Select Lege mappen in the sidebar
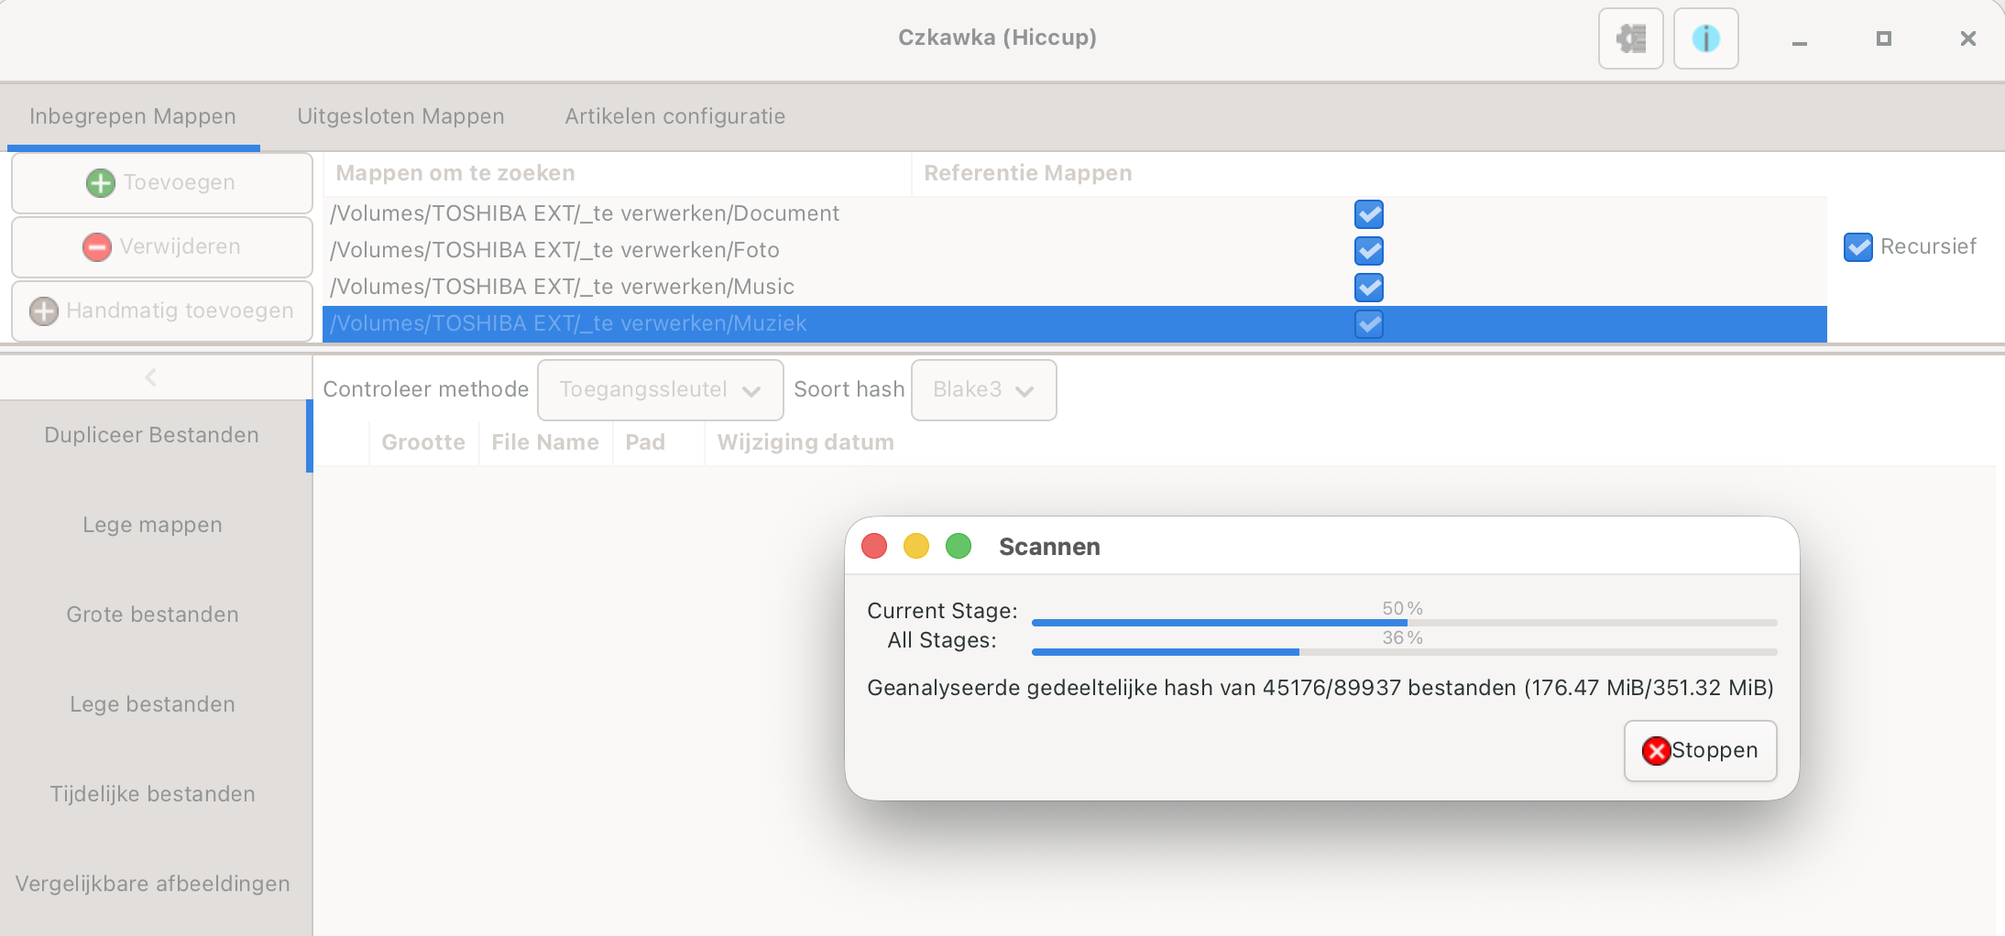 coord(152,525)
